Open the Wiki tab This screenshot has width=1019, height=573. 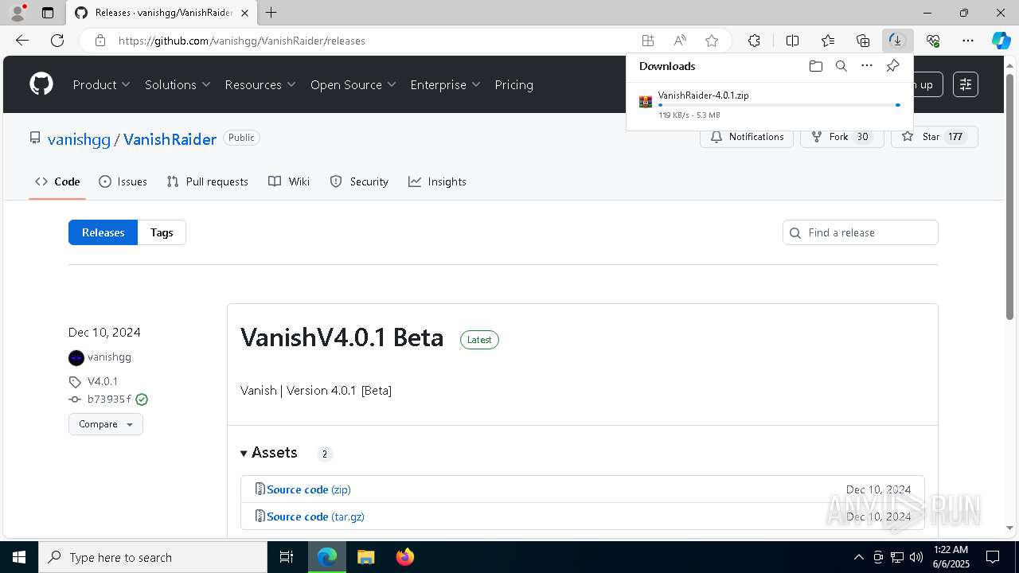click(x=289, y=181)
